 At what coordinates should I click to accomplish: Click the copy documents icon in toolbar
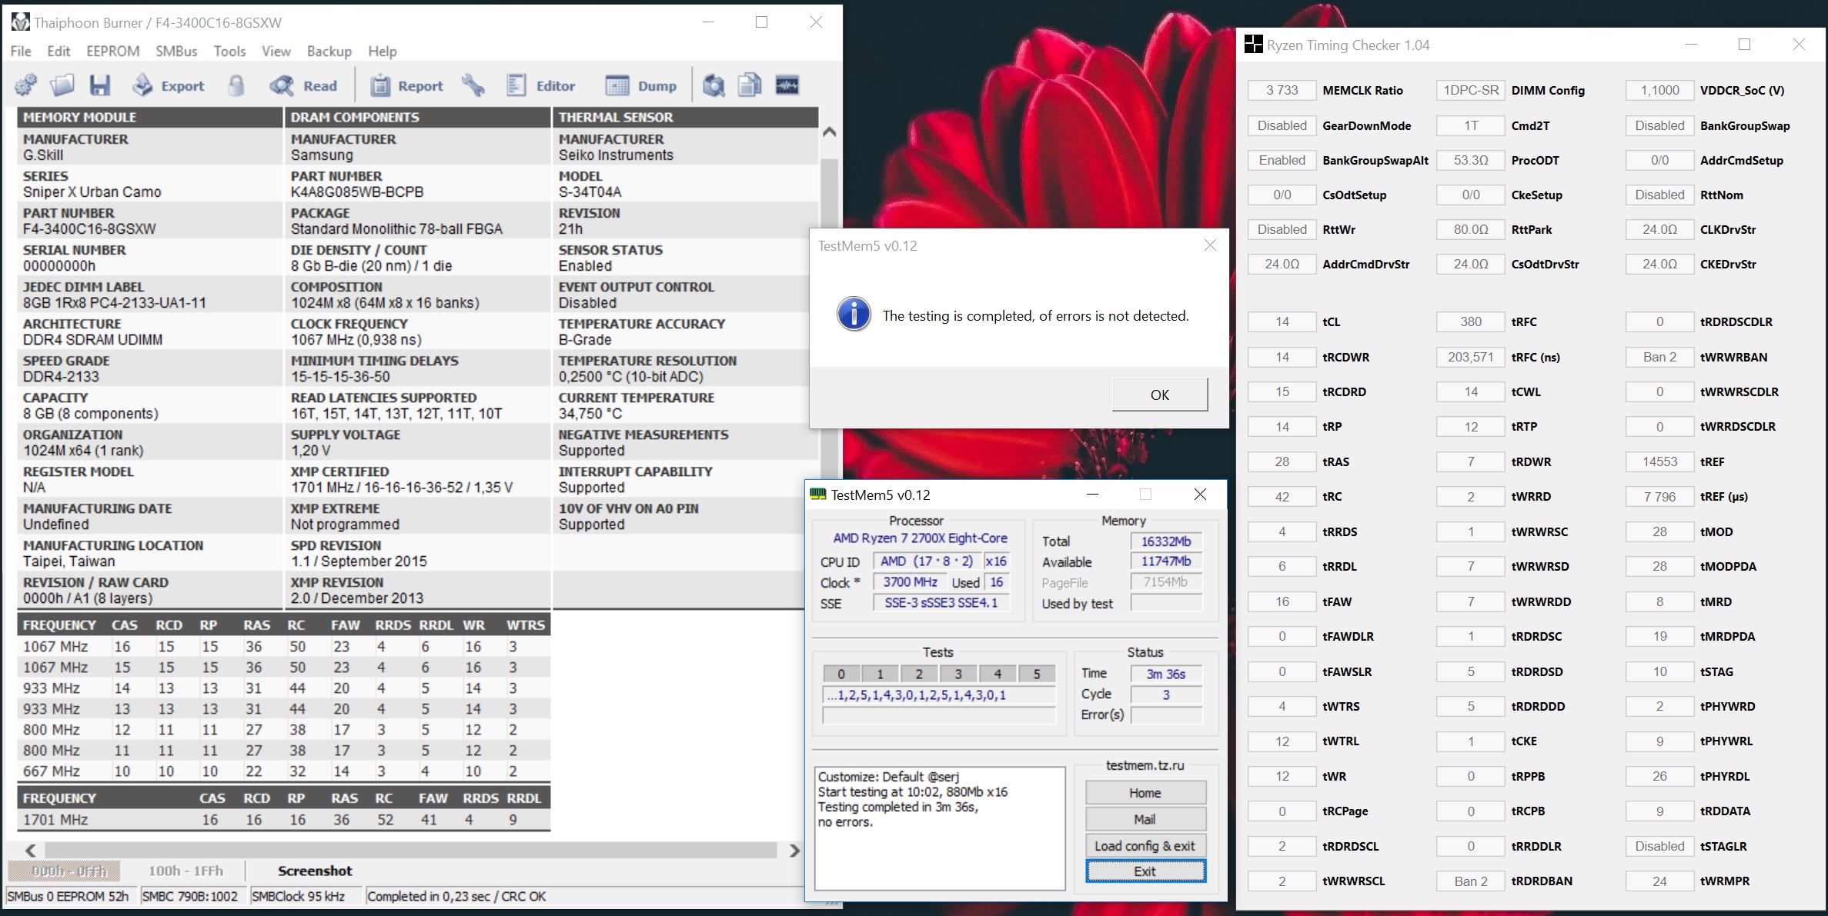click(750, 85)
